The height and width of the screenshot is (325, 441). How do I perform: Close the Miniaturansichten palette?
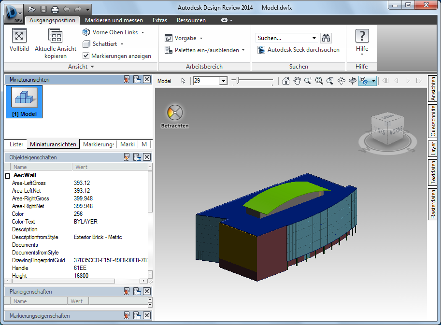(147, 80)
